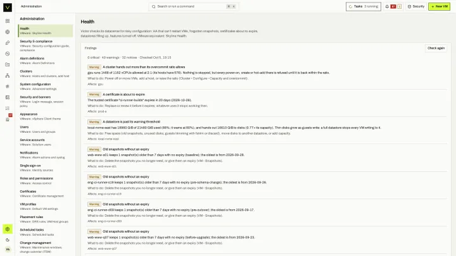Screen dimensions: 456x256
Task: Open the dashboard grid icon in rail
Action: pos(8,21)
